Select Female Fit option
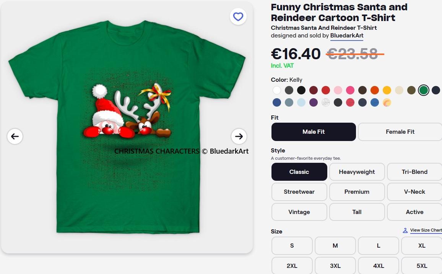Viewport: 442px width, 274px height. click(400, 132)
